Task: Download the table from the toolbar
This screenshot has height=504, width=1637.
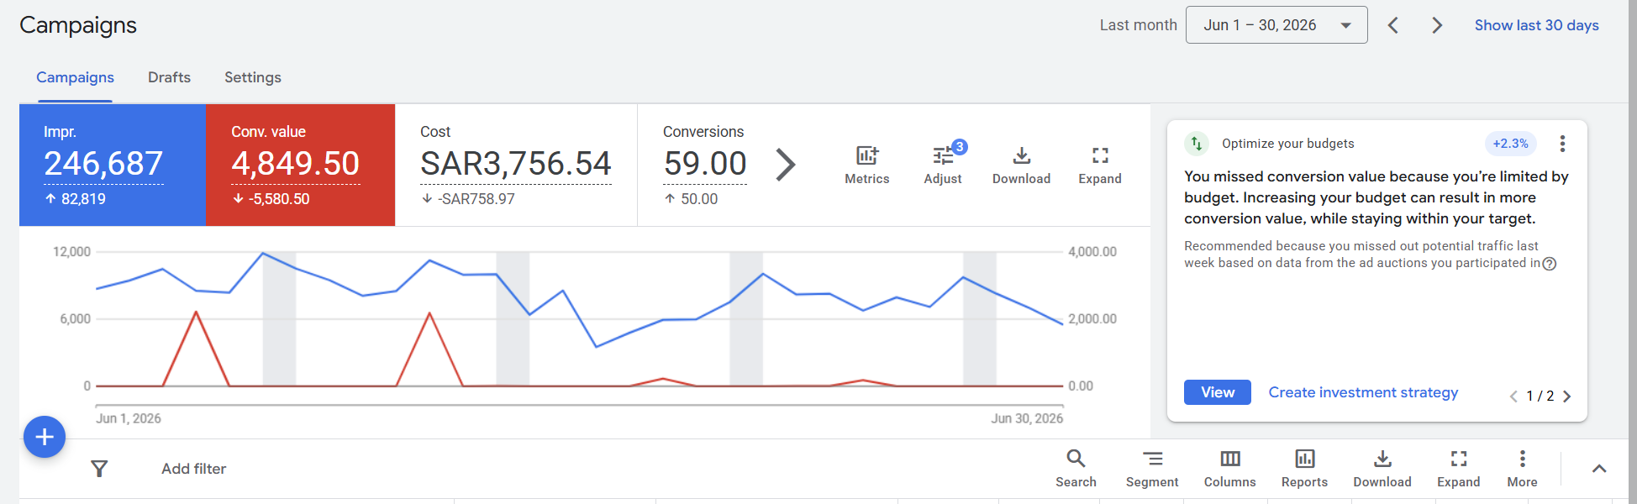Action: 1382,469
